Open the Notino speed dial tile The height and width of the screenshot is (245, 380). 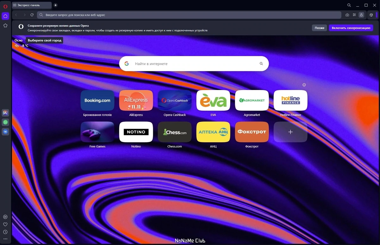(x=136, y=132)
